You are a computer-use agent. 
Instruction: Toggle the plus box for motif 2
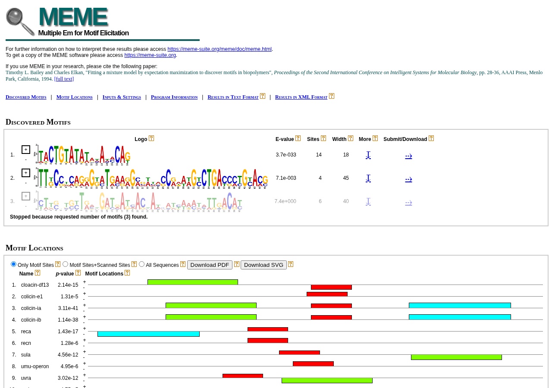pyautogui.click(x=26, y=173)
